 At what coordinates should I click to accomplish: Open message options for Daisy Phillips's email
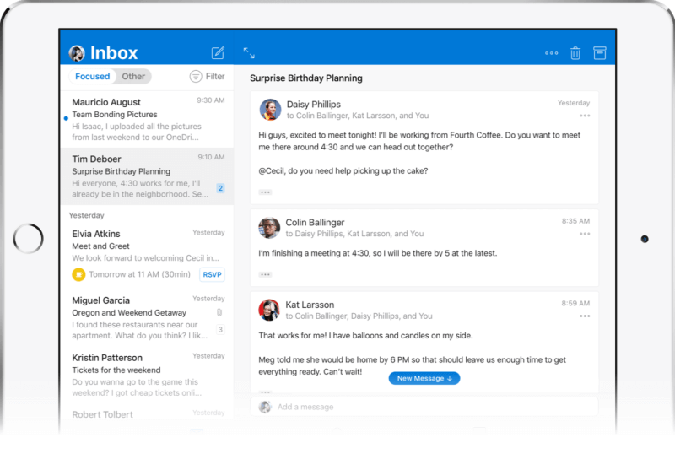pos(585,116)
